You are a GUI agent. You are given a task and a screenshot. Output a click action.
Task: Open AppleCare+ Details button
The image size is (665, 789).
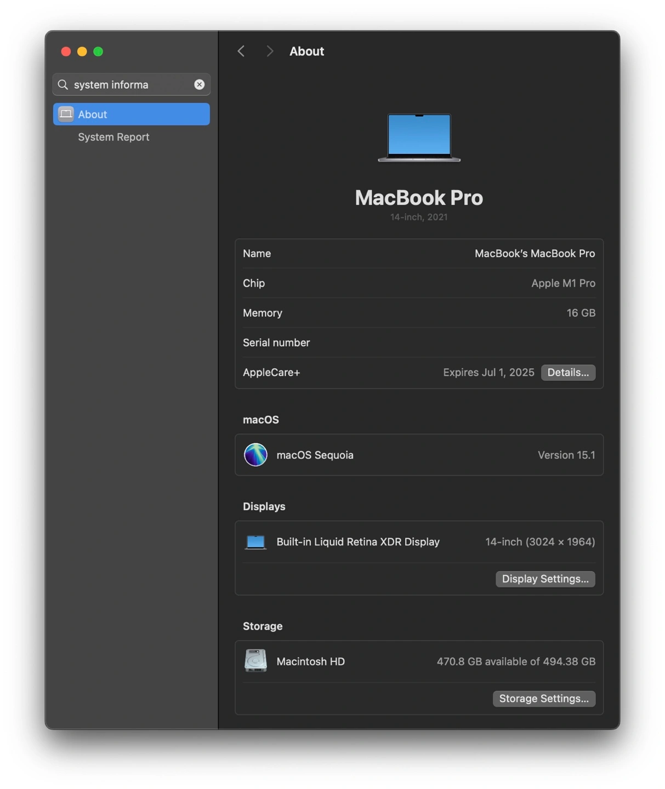click(x=568, y=373)
